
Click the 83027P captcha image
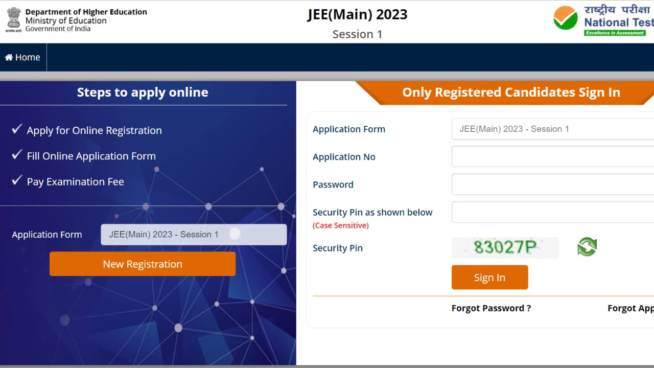tap(505, 247)
